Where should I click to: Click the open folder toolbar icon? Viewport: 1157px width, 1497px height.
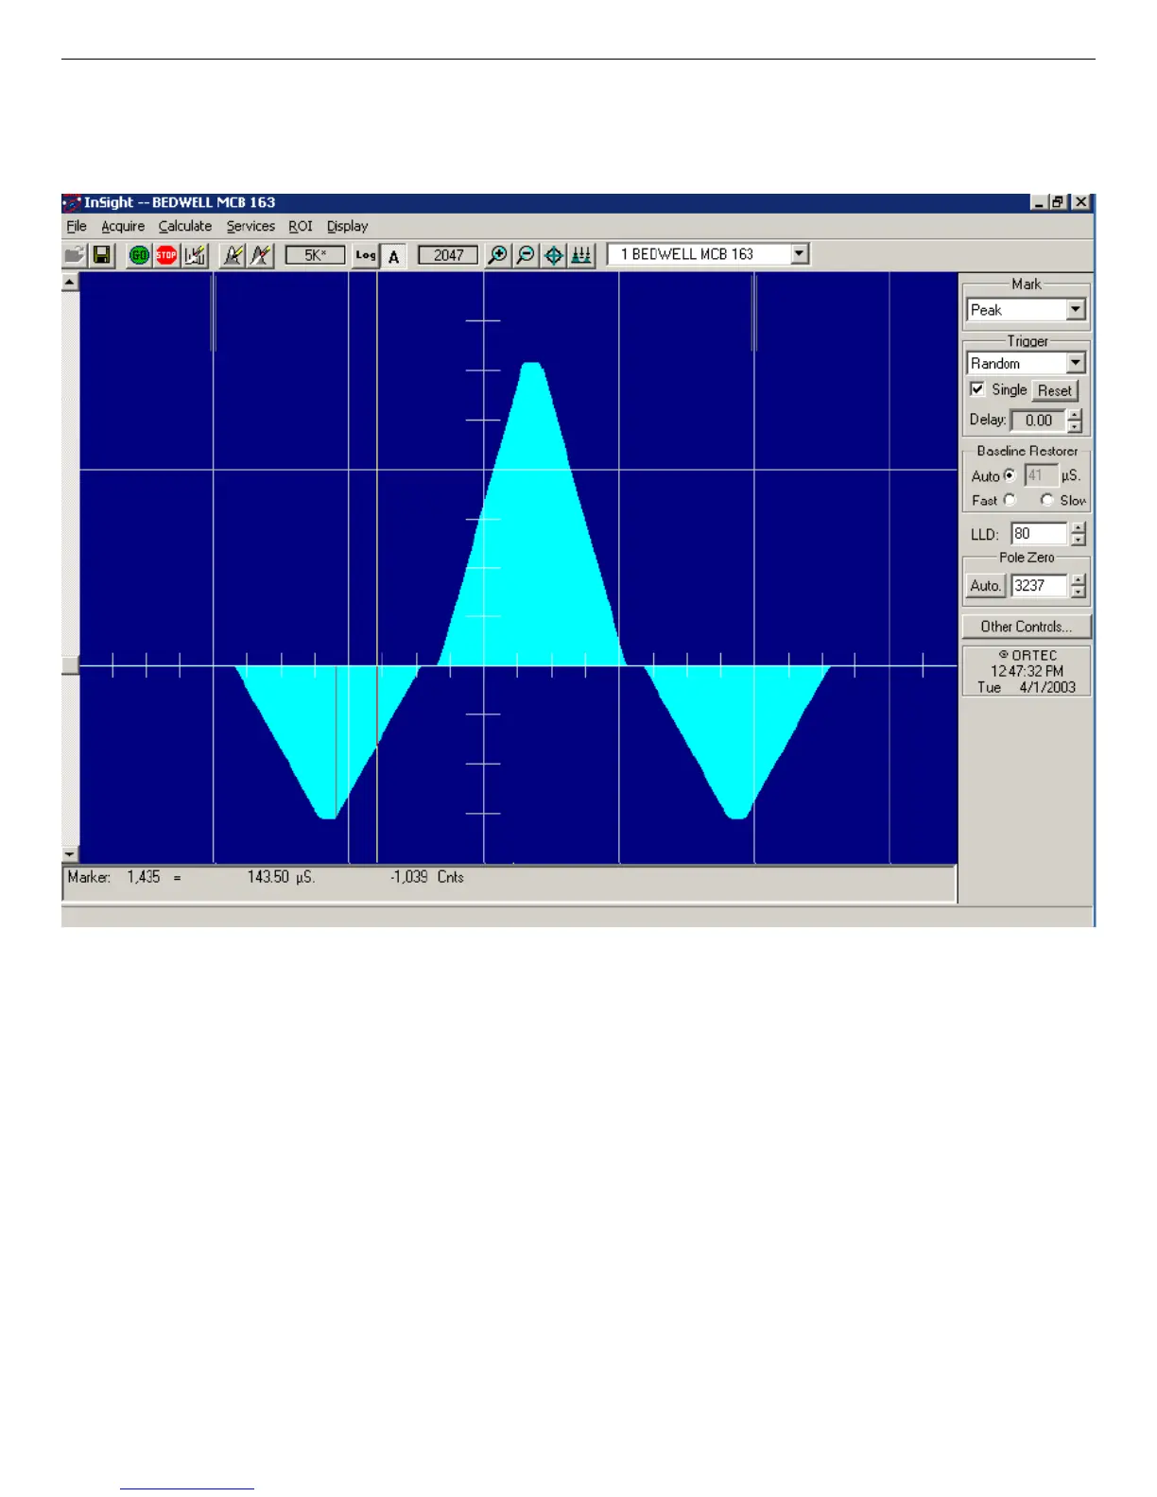(x=75, y=255)
